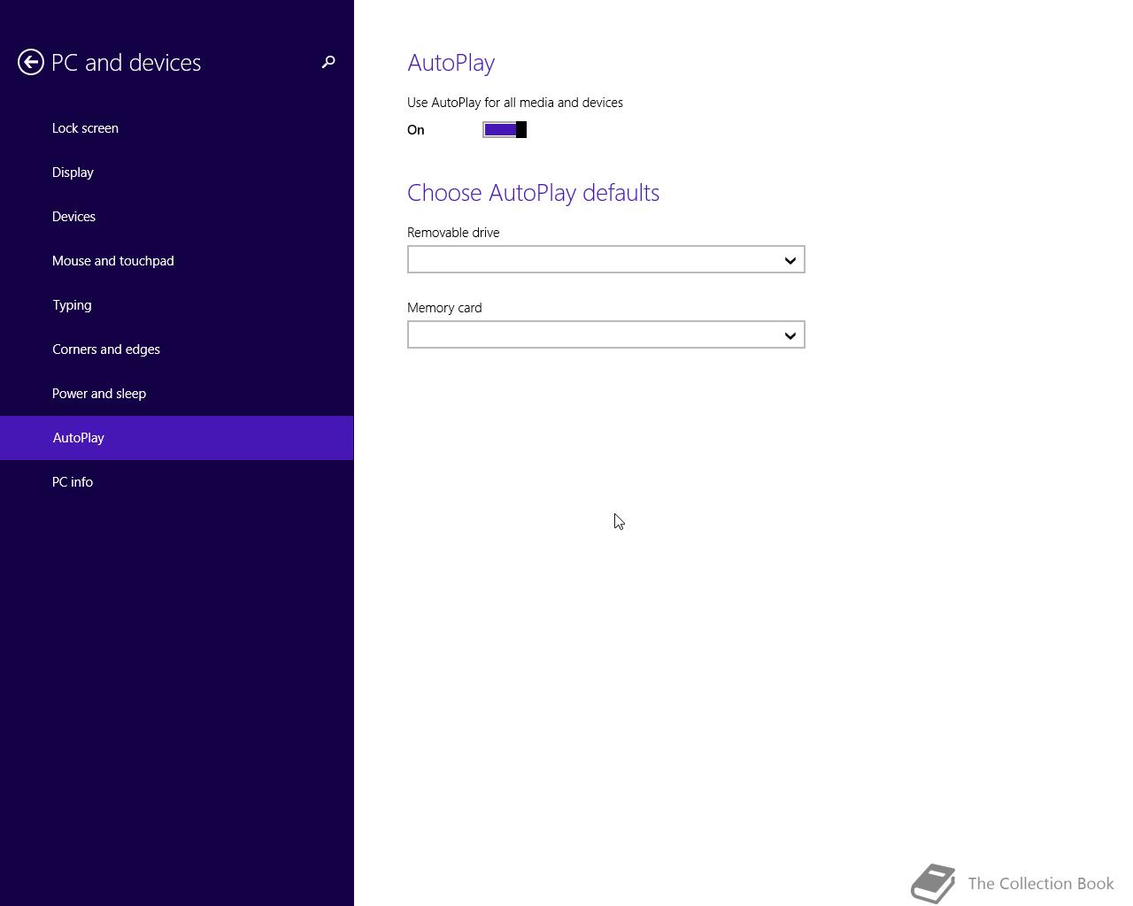Screen dimensions: 1133x906
Task: Open the search magnifier icon
Action: pyautogui.click(x=328, y=62)
